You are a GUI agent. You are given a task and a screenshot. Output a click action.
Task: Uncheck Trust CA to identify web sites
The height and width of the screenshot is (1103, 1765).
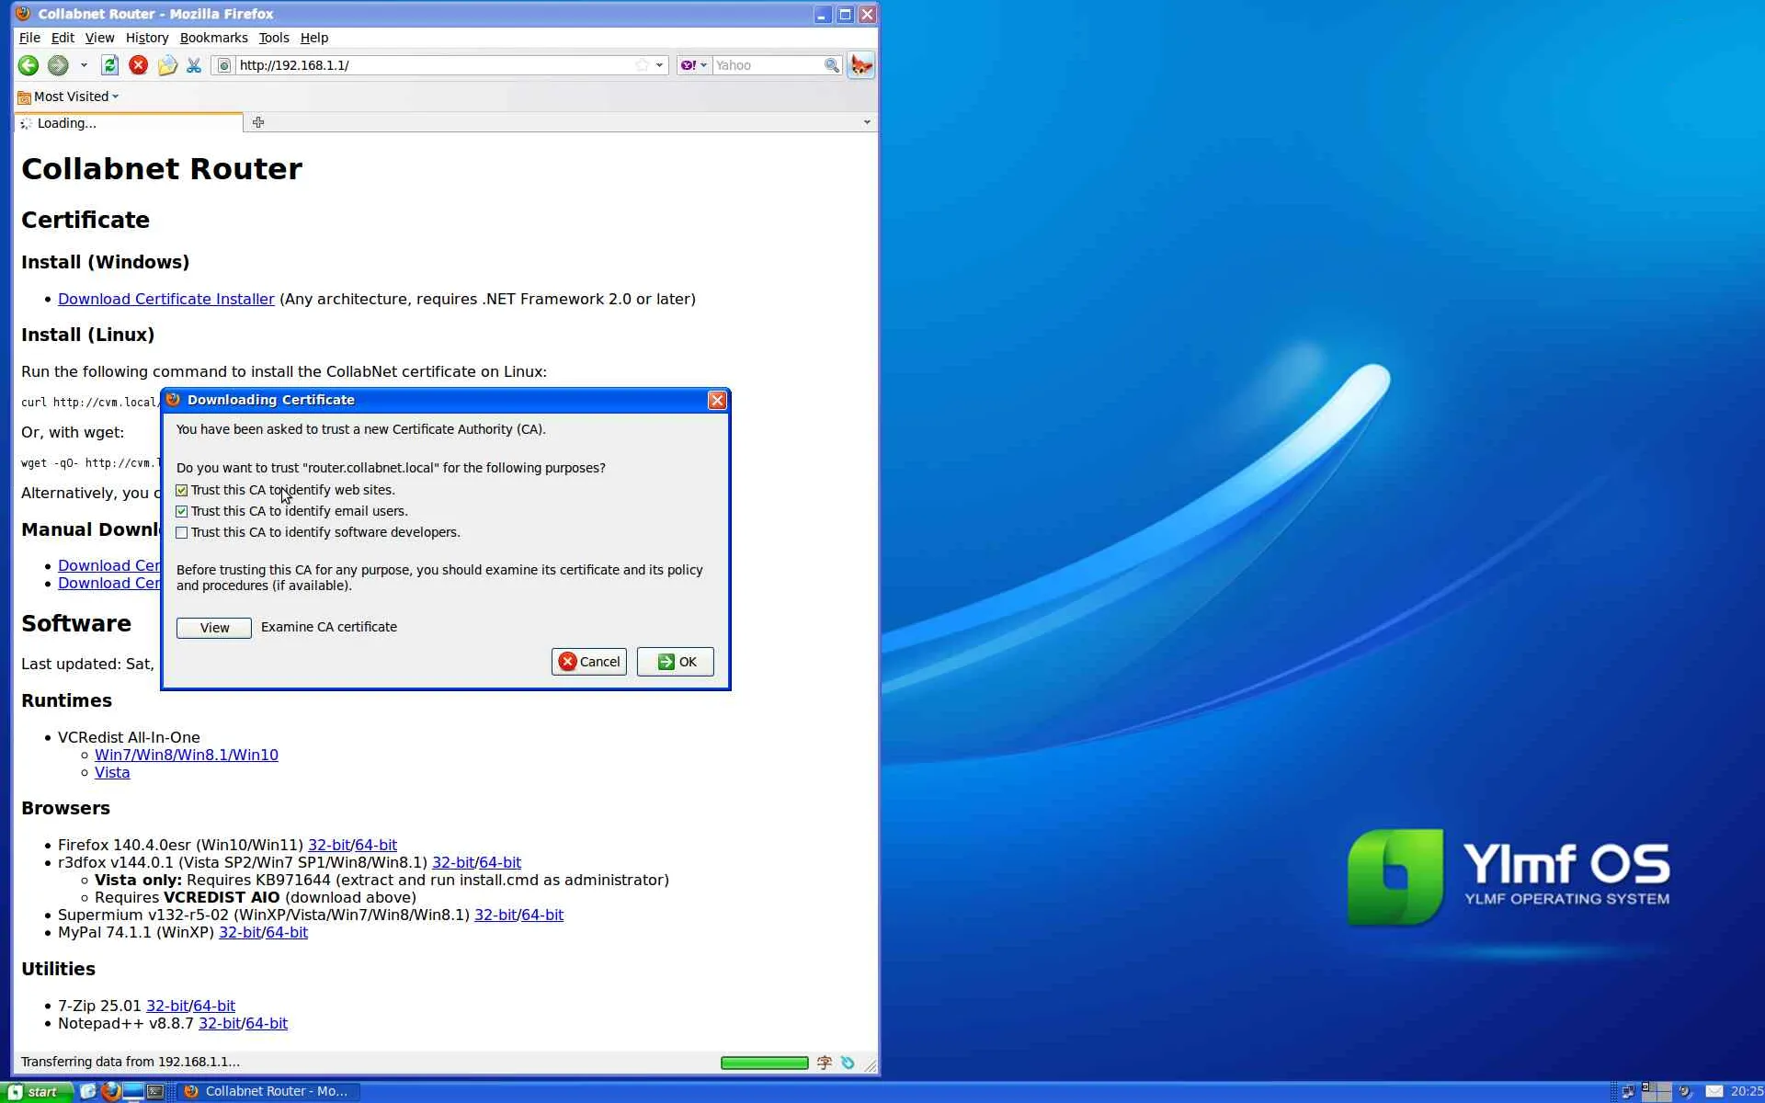[182, 491]
